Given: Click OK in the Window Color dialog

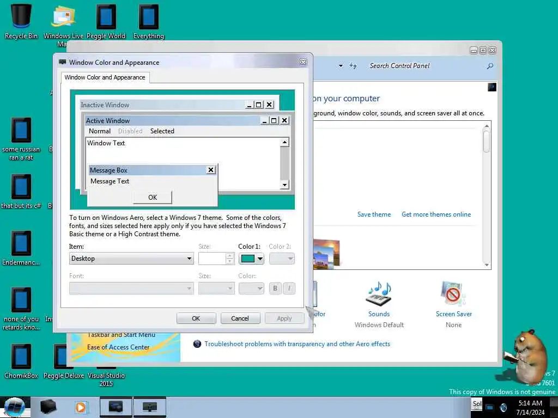Looking at the screenshot, I should (x=196, y=318).
